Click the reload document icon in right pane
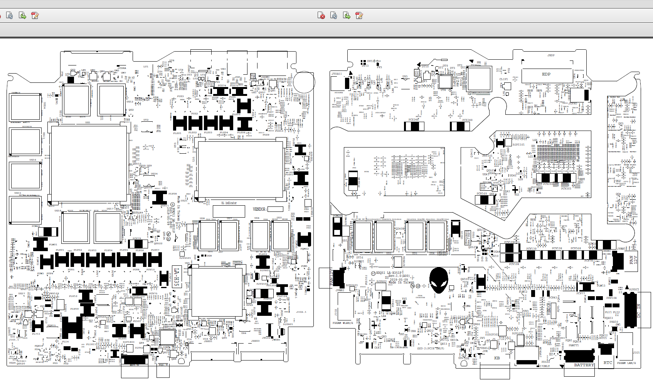 [x=334, y=15]
